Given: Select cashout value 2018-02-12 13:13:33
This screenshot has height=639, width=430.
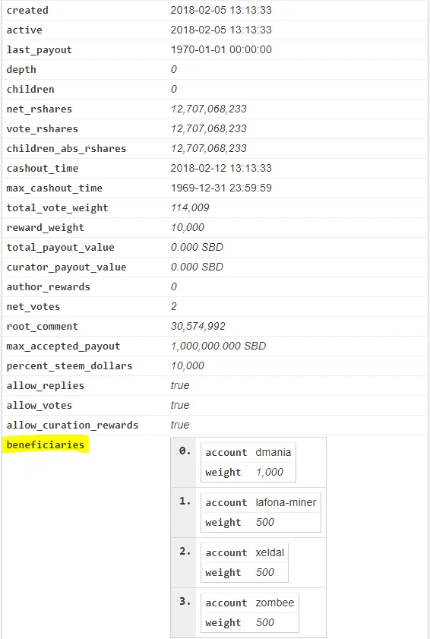Looking at the screenshot, I should (221, 168).
